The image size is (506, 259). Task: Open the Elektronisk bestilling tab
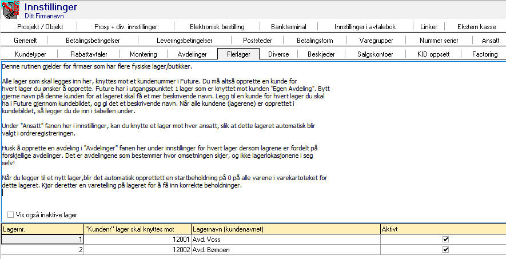[217, 27]
